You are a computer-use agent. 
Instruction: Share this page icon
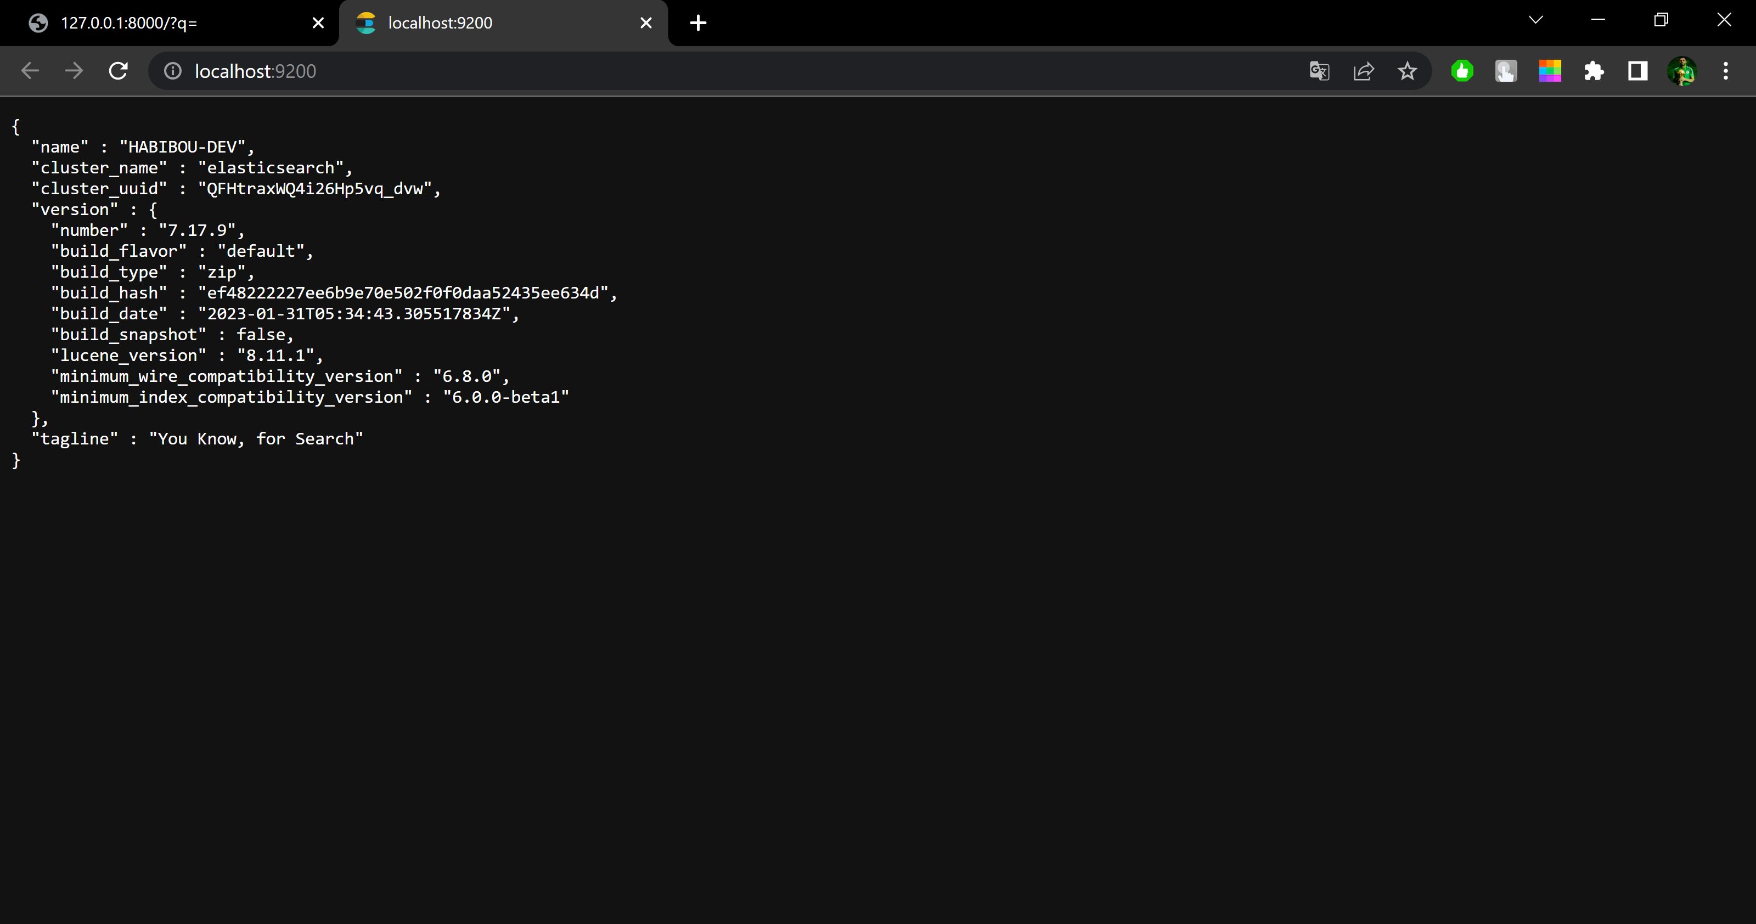click(x=1363, y=71)
